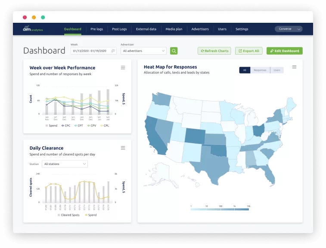326x248 pixels.
Task: Open Week over Week Performance hamburger menu
Action: click(x=123, y=67)
